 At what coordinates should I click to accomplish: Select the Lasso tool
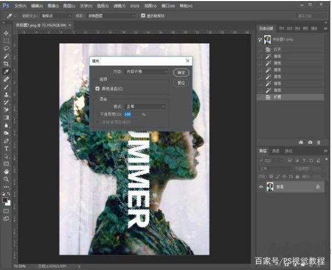coord(6,48)
